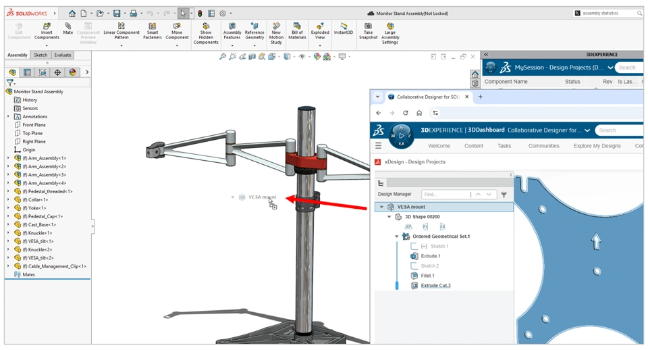The height and width of the screenshot is (350, 648).
Task: Click the 3DDashboard Search field
Action: coord(620,130)
